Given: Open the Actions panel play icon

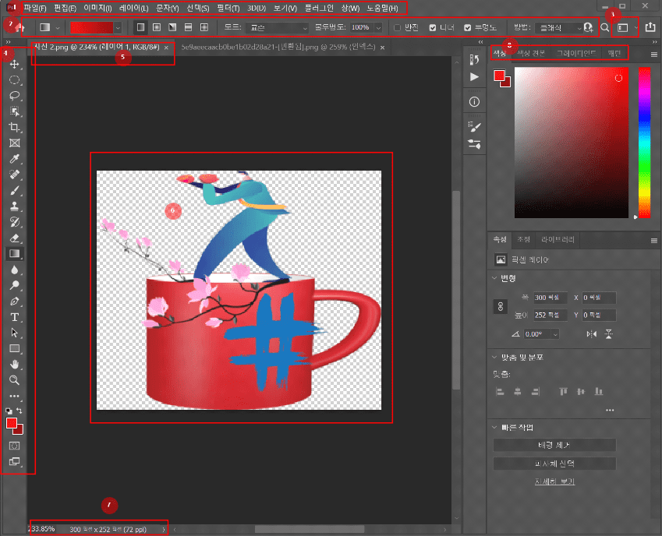Looking at the screenshot, I should 474,77.
